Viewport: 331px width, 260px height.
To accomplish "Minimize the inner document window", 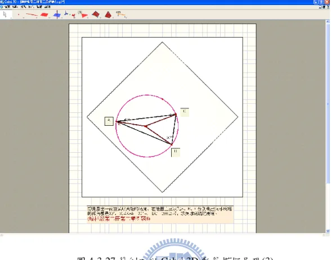I will (x=321, y=7).
